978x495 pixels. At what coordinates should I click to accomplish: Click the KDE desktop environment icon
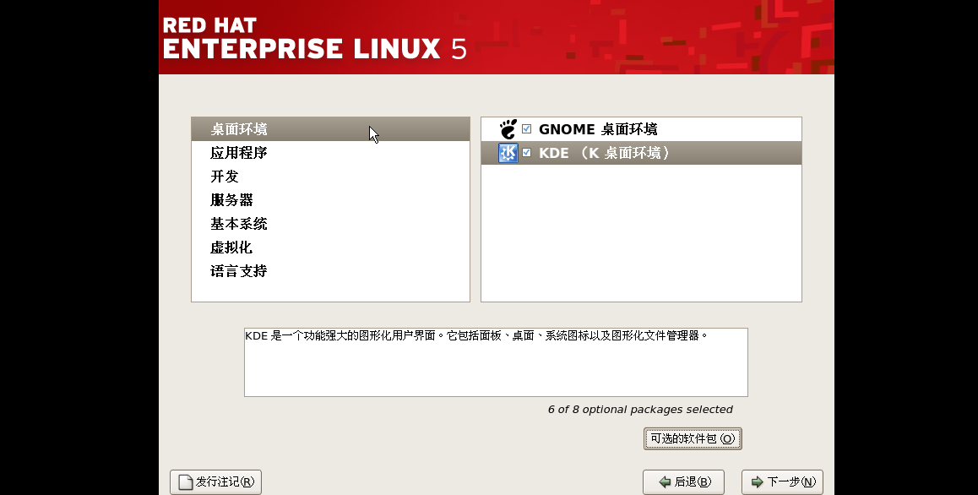click(x=508, y=153)
